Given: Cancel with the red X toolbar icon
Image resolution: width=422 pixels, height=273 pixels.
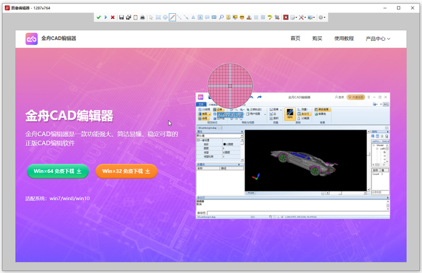Looking at the screenshot, I should tap(113, 18).
